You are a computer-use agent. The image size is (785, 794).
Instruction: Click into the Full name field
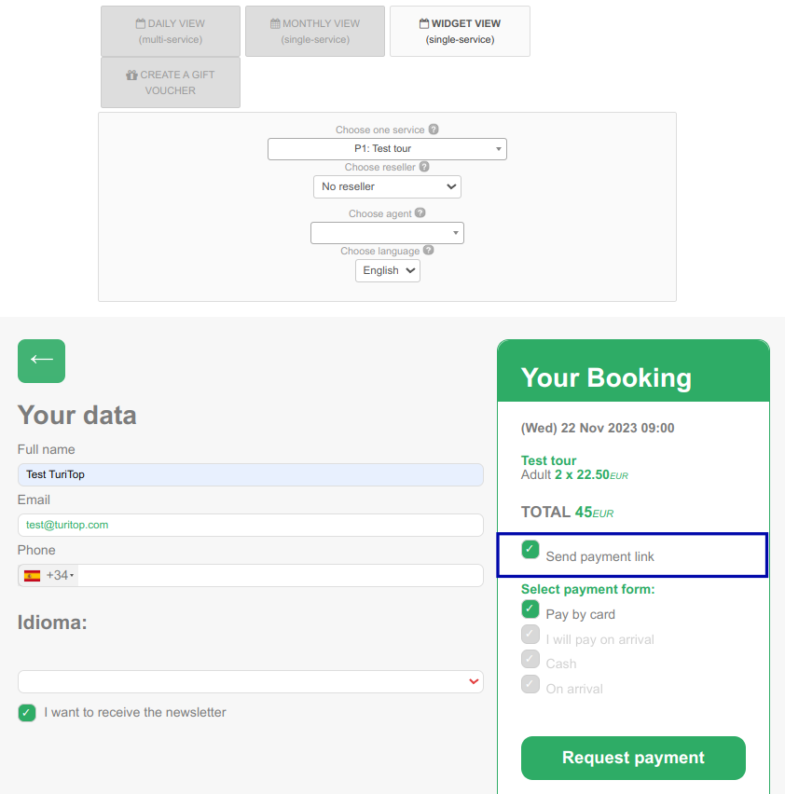coord(251,474)
